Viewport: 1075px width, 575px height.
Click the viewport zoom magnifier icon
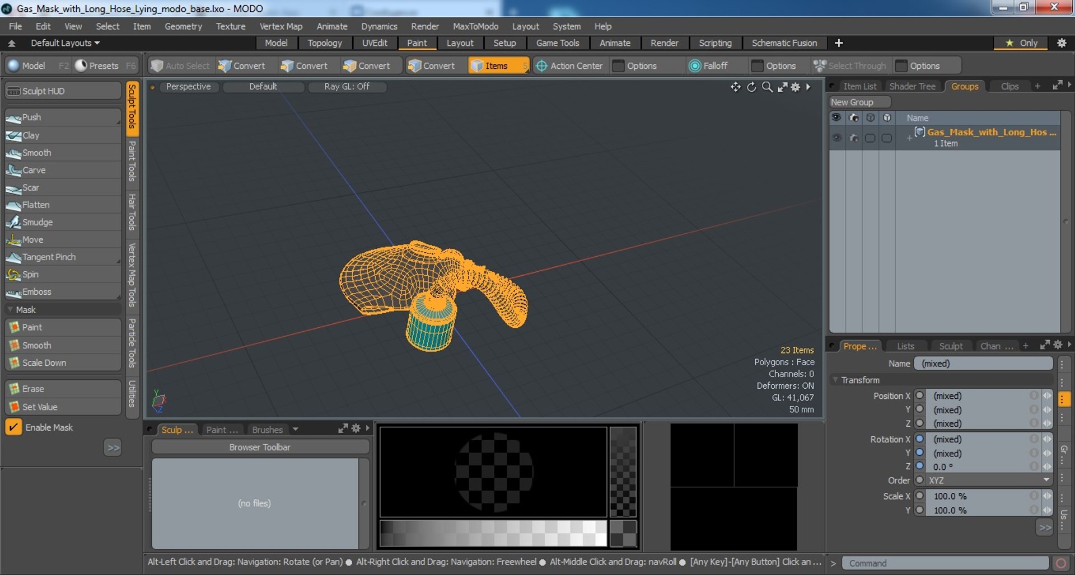767,87
